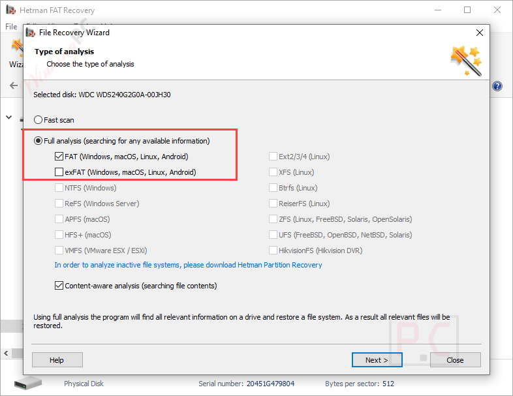
Task: Click the serial number value 20451G479804
Action: tap(271, 384)
